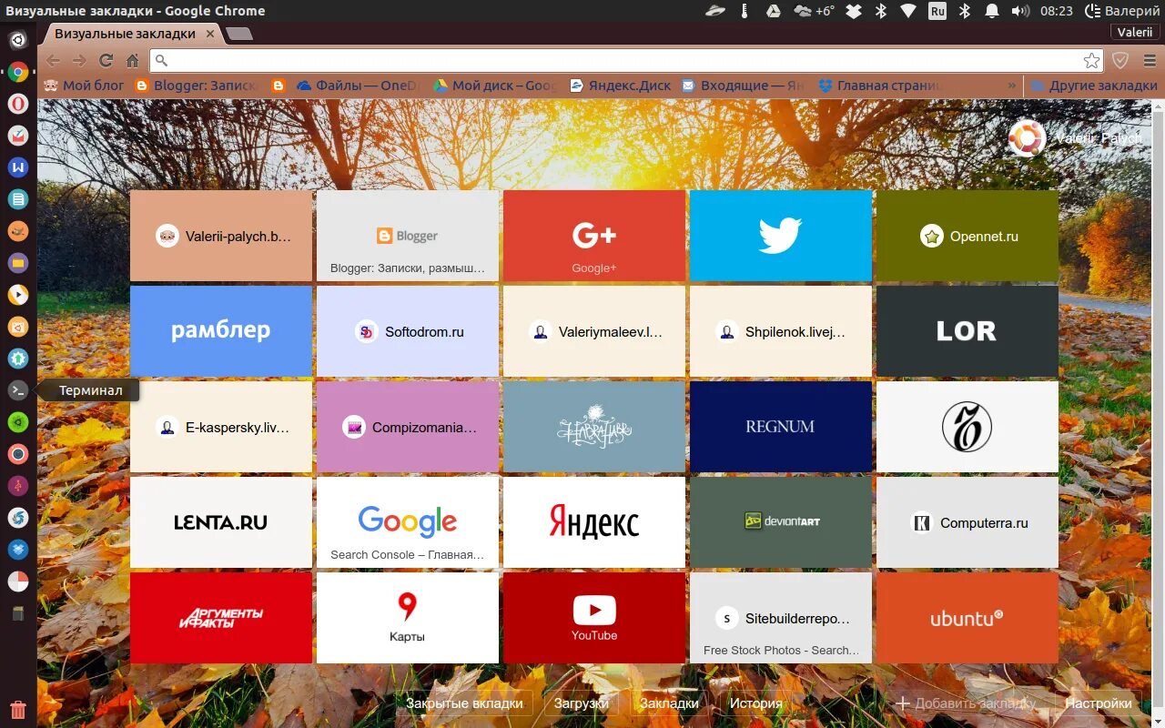1165x728 pixels.
Task: Open the Computerra.ru tile
Action: tap(967, 522)
